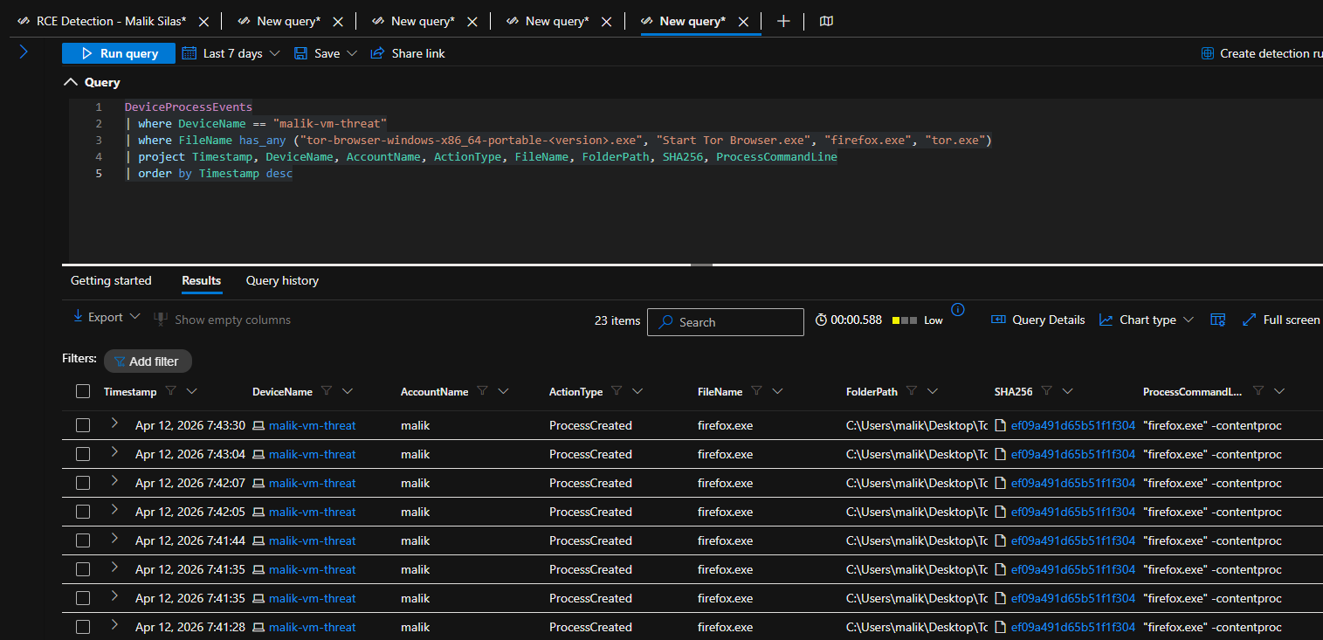Click the query info circle icon
This screenshot has width=1323, height=640.
point(958,309)
